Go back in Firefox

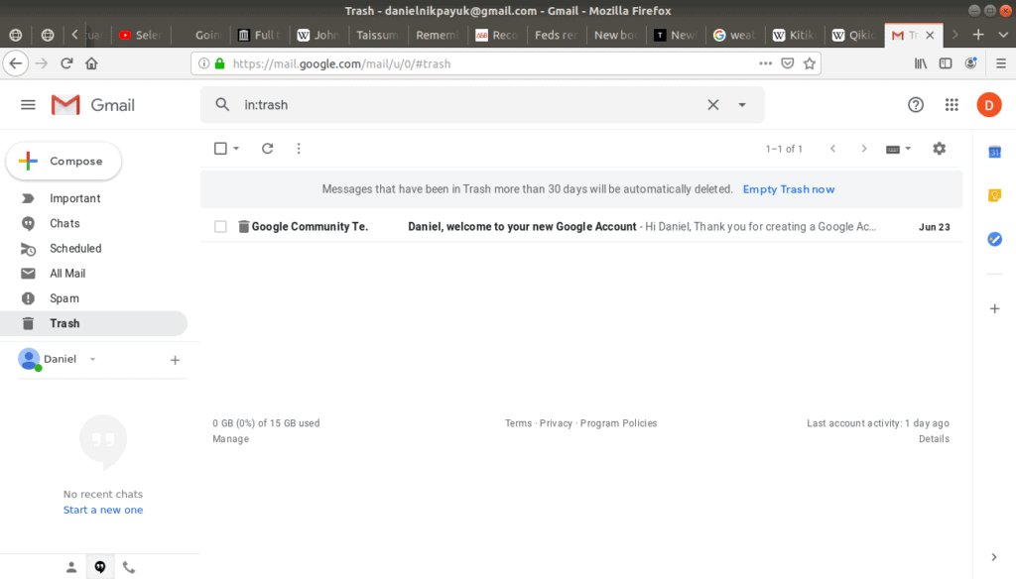[16, 63]
